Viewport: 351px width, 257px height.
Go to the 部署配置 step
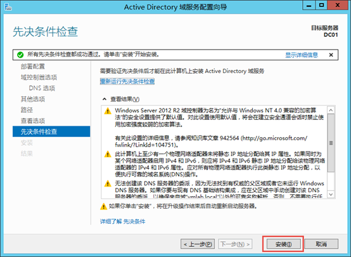click(x=33, y=67)
